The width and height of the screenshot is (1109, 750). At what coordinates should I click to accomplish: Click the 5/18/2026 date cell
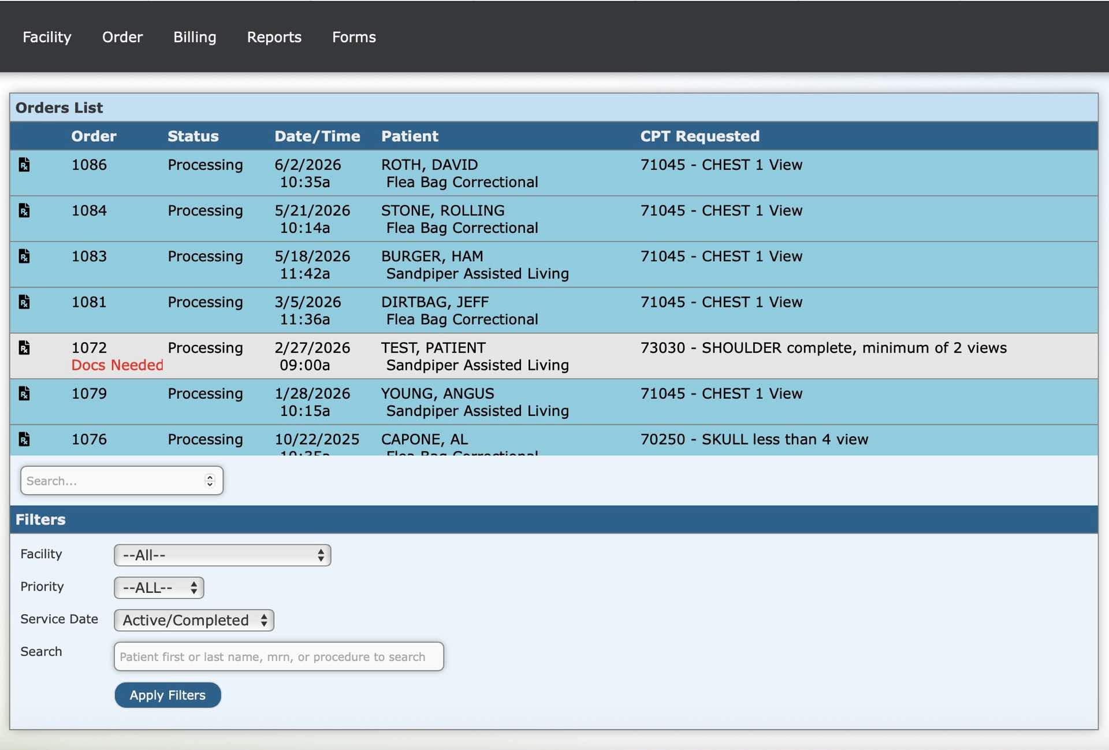[312, 256]
